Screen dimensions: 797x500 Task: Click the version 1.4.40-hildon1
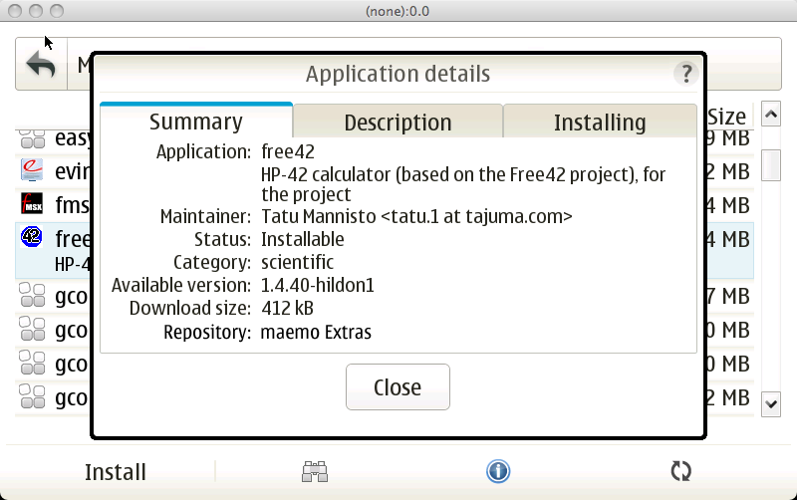[318, 285]
